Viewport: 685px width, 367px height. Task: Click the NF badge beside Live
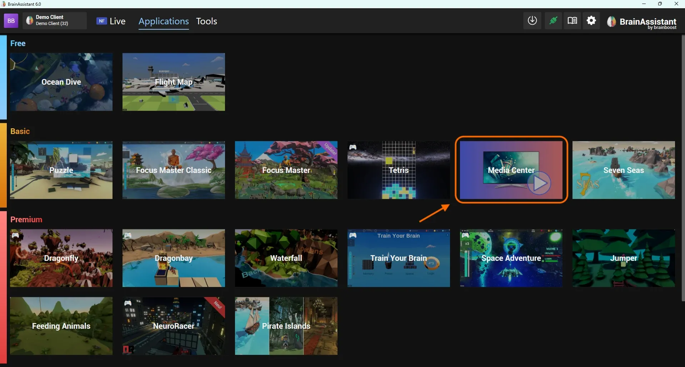[102, 21]
